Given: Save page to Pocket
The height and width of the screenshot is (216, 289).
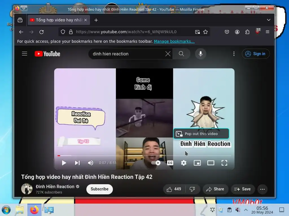Looking at the screenshot, I should tap(227, 32).
